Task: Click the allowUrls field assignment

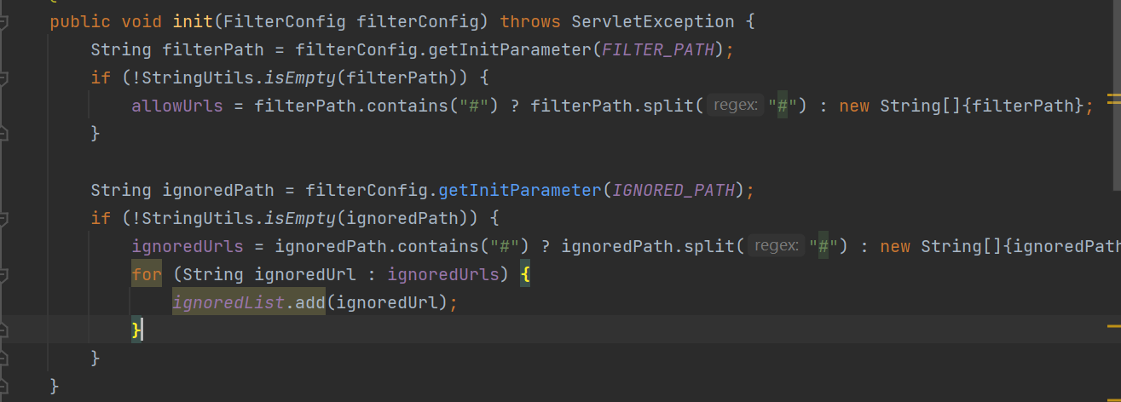Action: [177, 106]
